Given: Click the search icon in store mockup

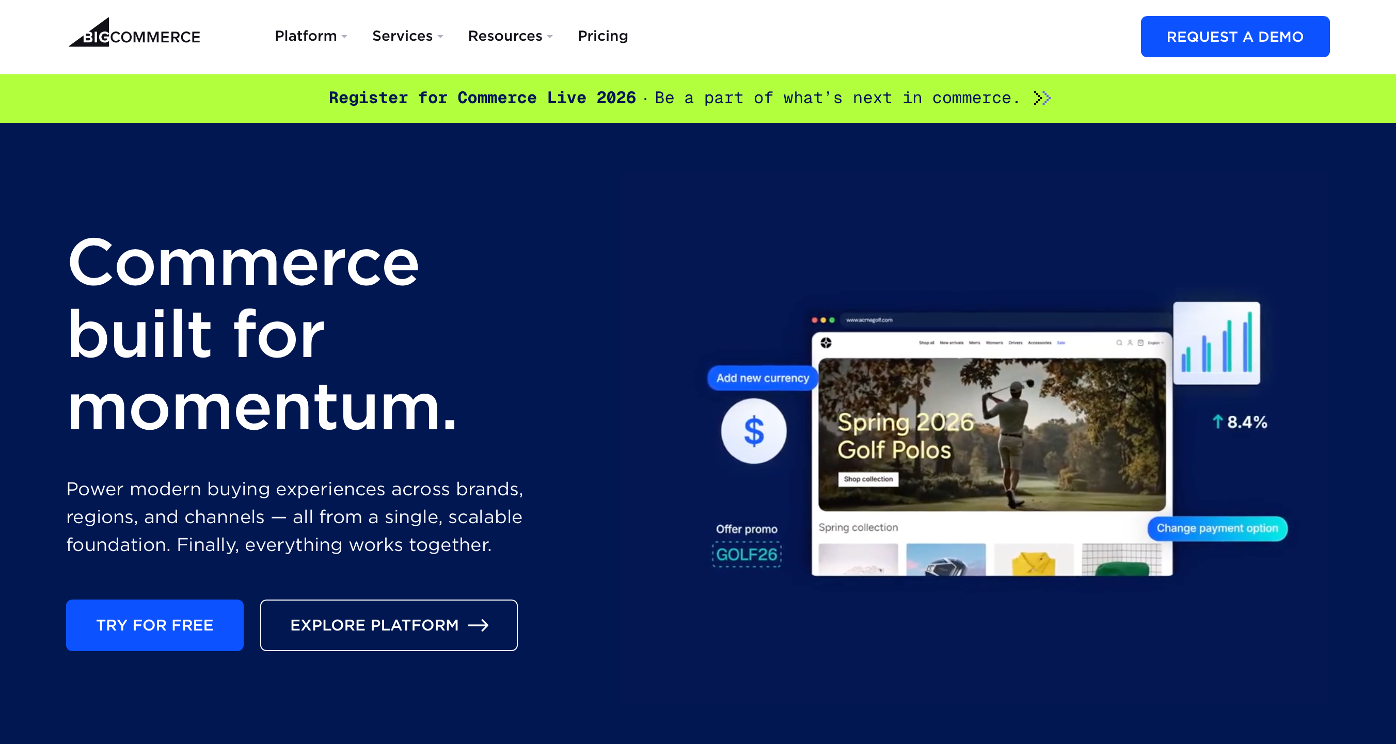Looking at the screenshot, I should (1119, 343).
